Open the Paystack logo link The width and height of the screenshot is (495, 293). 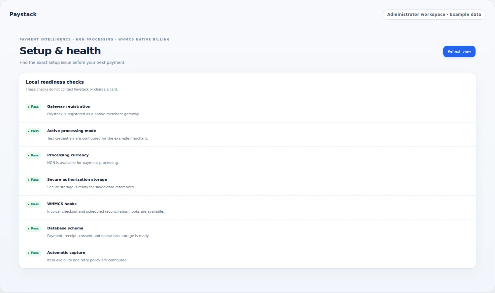tap(23, 14)
